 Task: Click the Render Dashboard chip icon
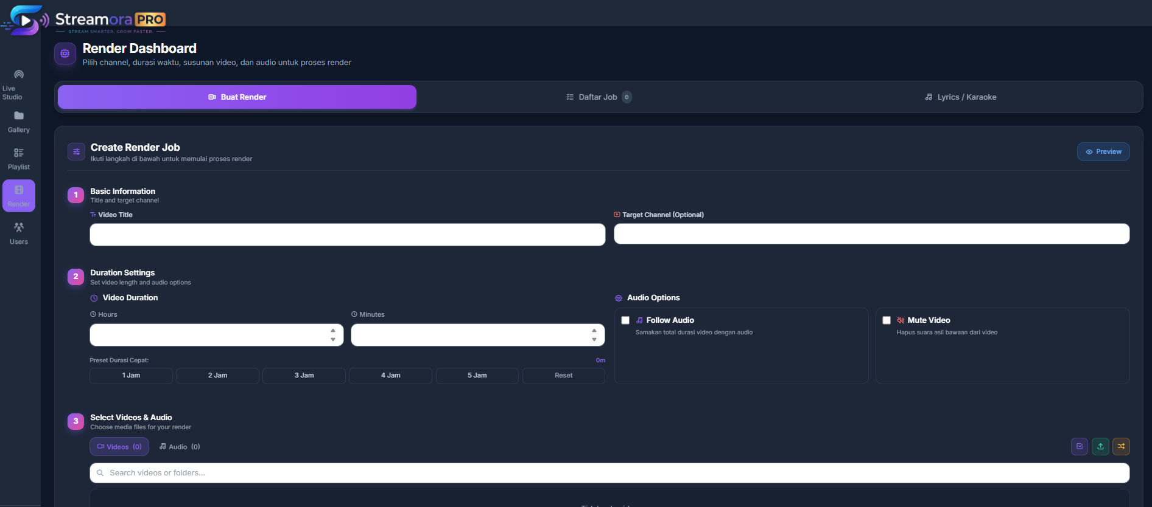pos(65,53)
